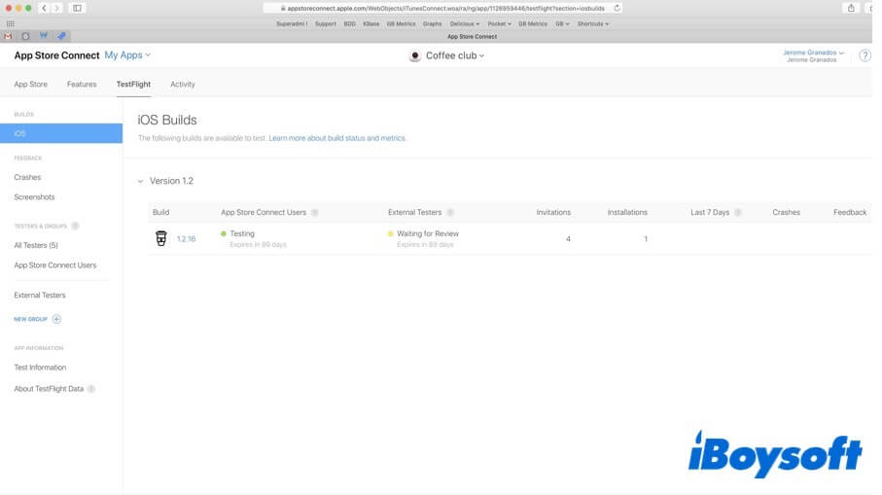
Task: Open About TestFlight Data
Action: (49, 389)
